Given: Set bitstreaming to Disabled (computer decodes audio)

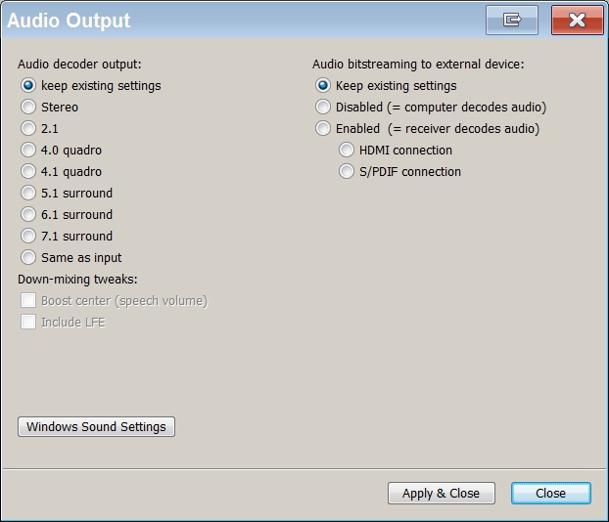Looking at the screenshot, I should pyautogui.click(x=323, y=107).
